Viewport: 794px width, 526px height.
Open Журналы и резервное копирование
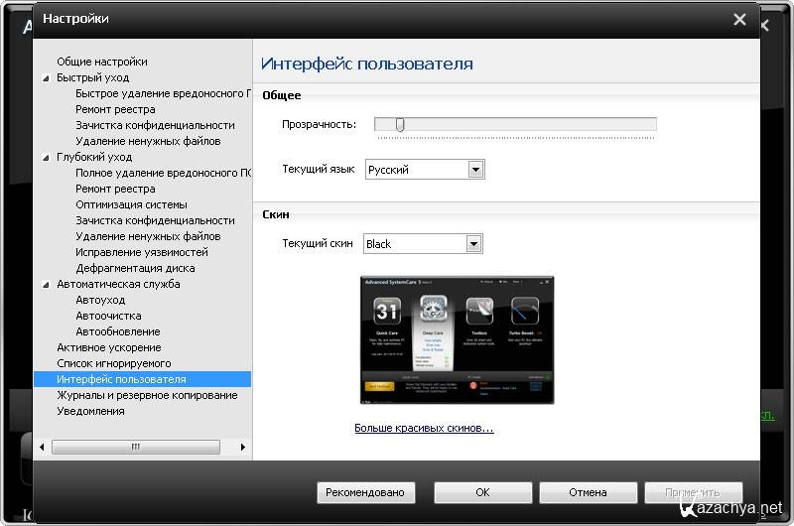coord(147,395)
